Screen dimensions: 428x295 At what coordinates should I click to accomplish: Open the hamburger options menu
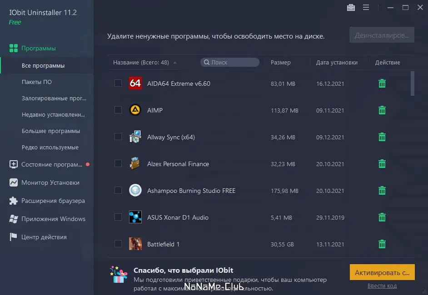coord(366,7)
